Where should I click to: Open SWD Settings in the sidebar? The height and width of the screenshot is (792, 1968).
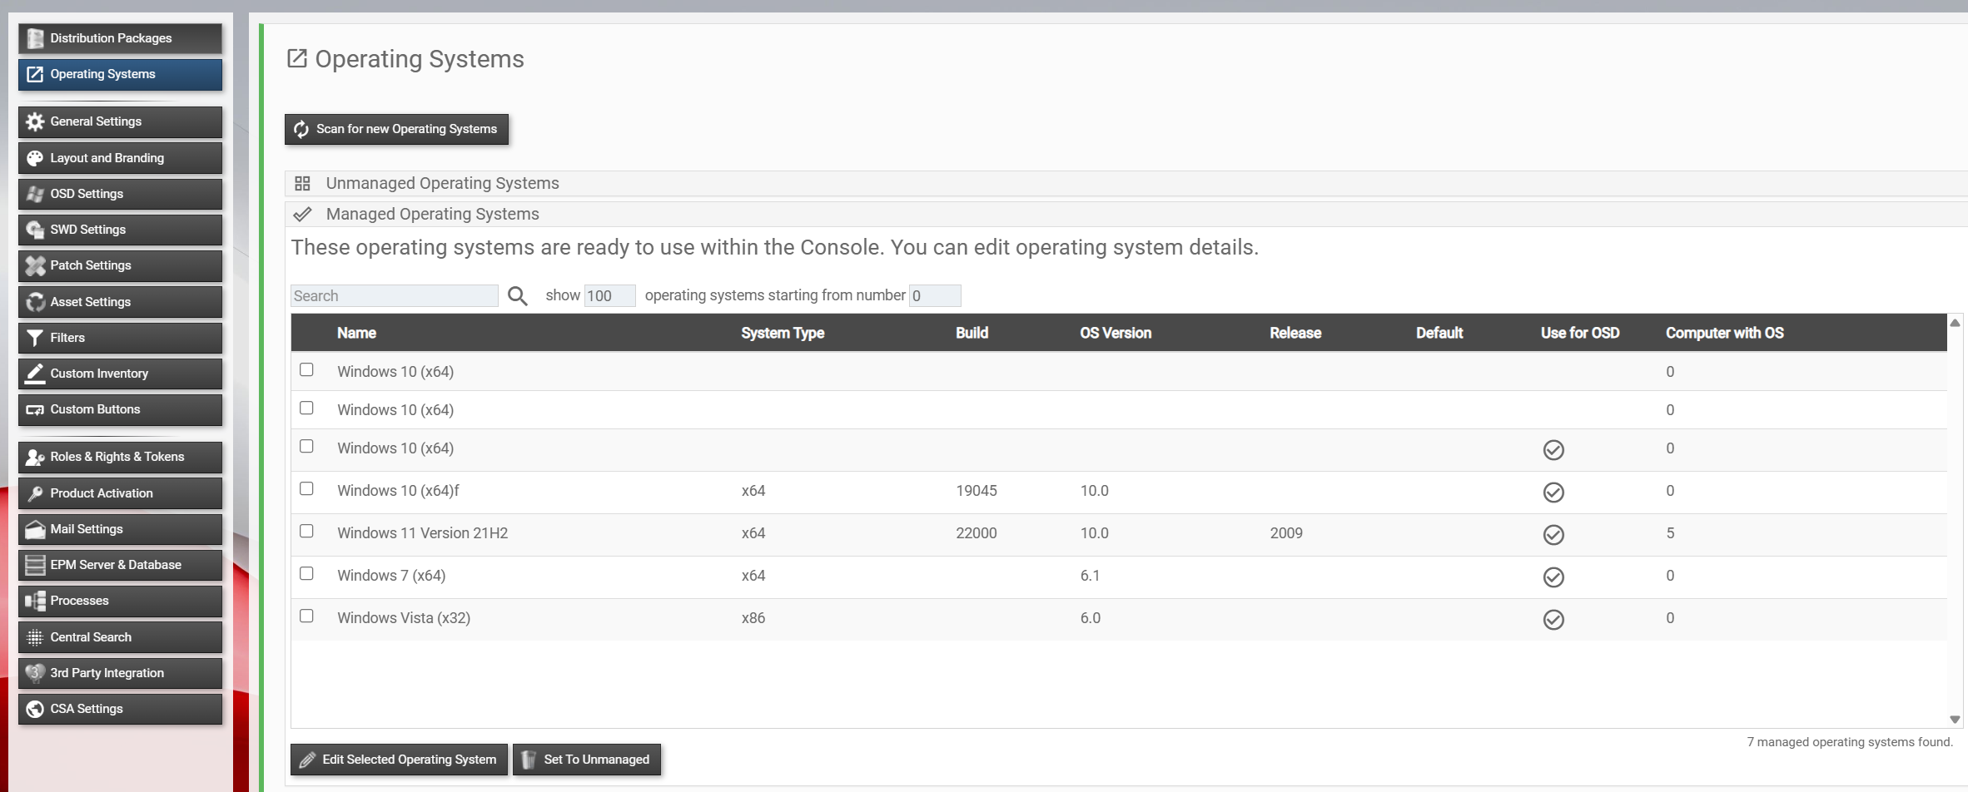click(x=120, y=230)
